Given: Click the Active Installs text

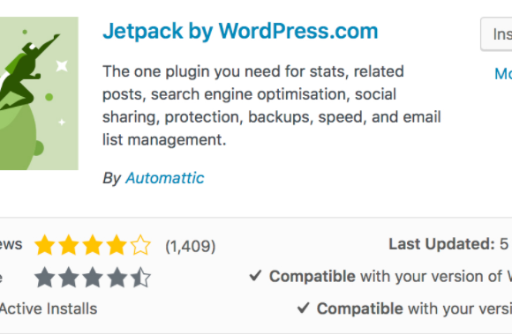Looking at the screenshot, I should coord(49,308).
